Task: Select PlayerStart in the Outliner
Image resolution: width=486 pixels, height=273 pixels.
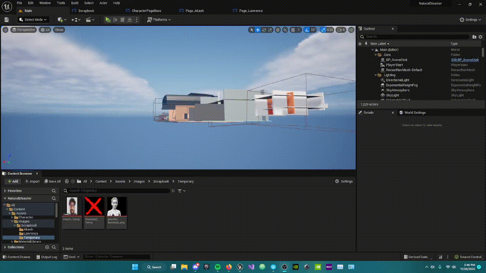Action: tap(394, 65)
